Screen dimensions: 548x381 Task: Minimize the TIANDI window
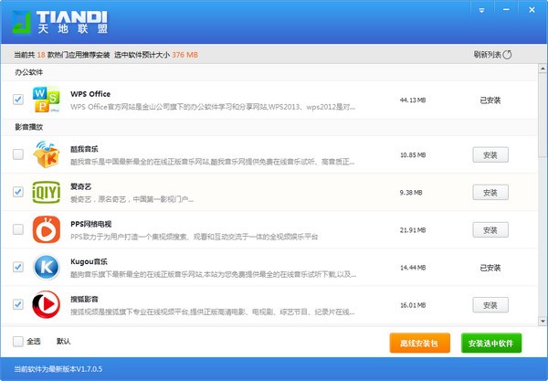point(506,10)
